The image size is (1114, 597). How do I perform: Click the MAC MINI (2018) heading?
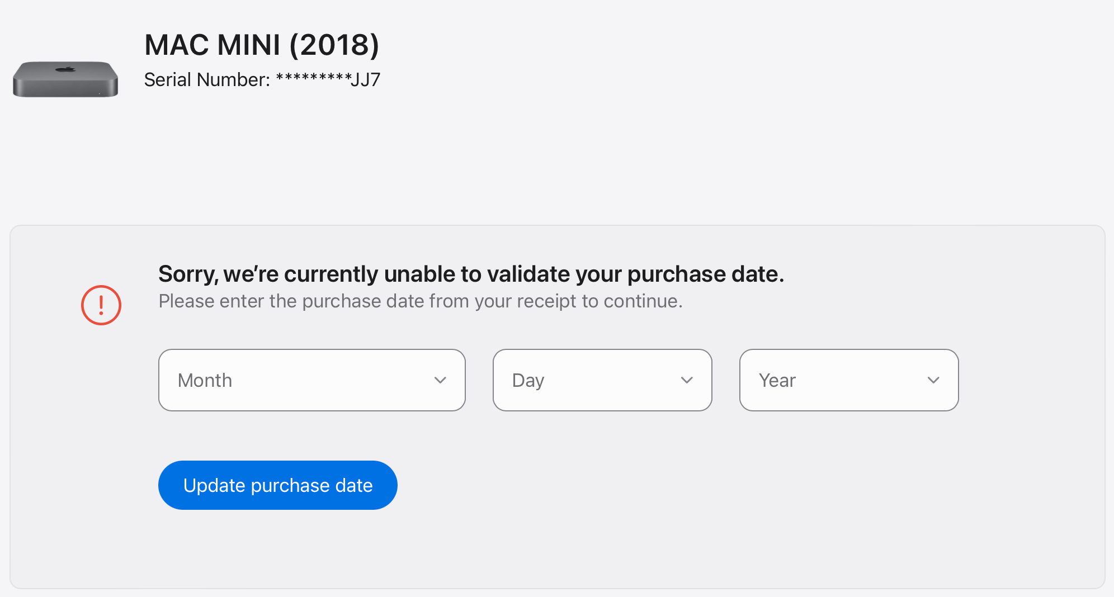[262, 45]
